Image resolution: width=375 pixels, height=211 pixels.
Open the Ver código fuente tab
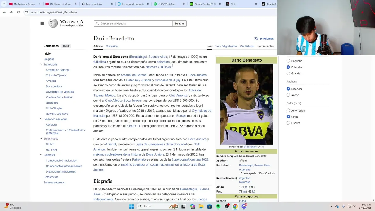226,46
